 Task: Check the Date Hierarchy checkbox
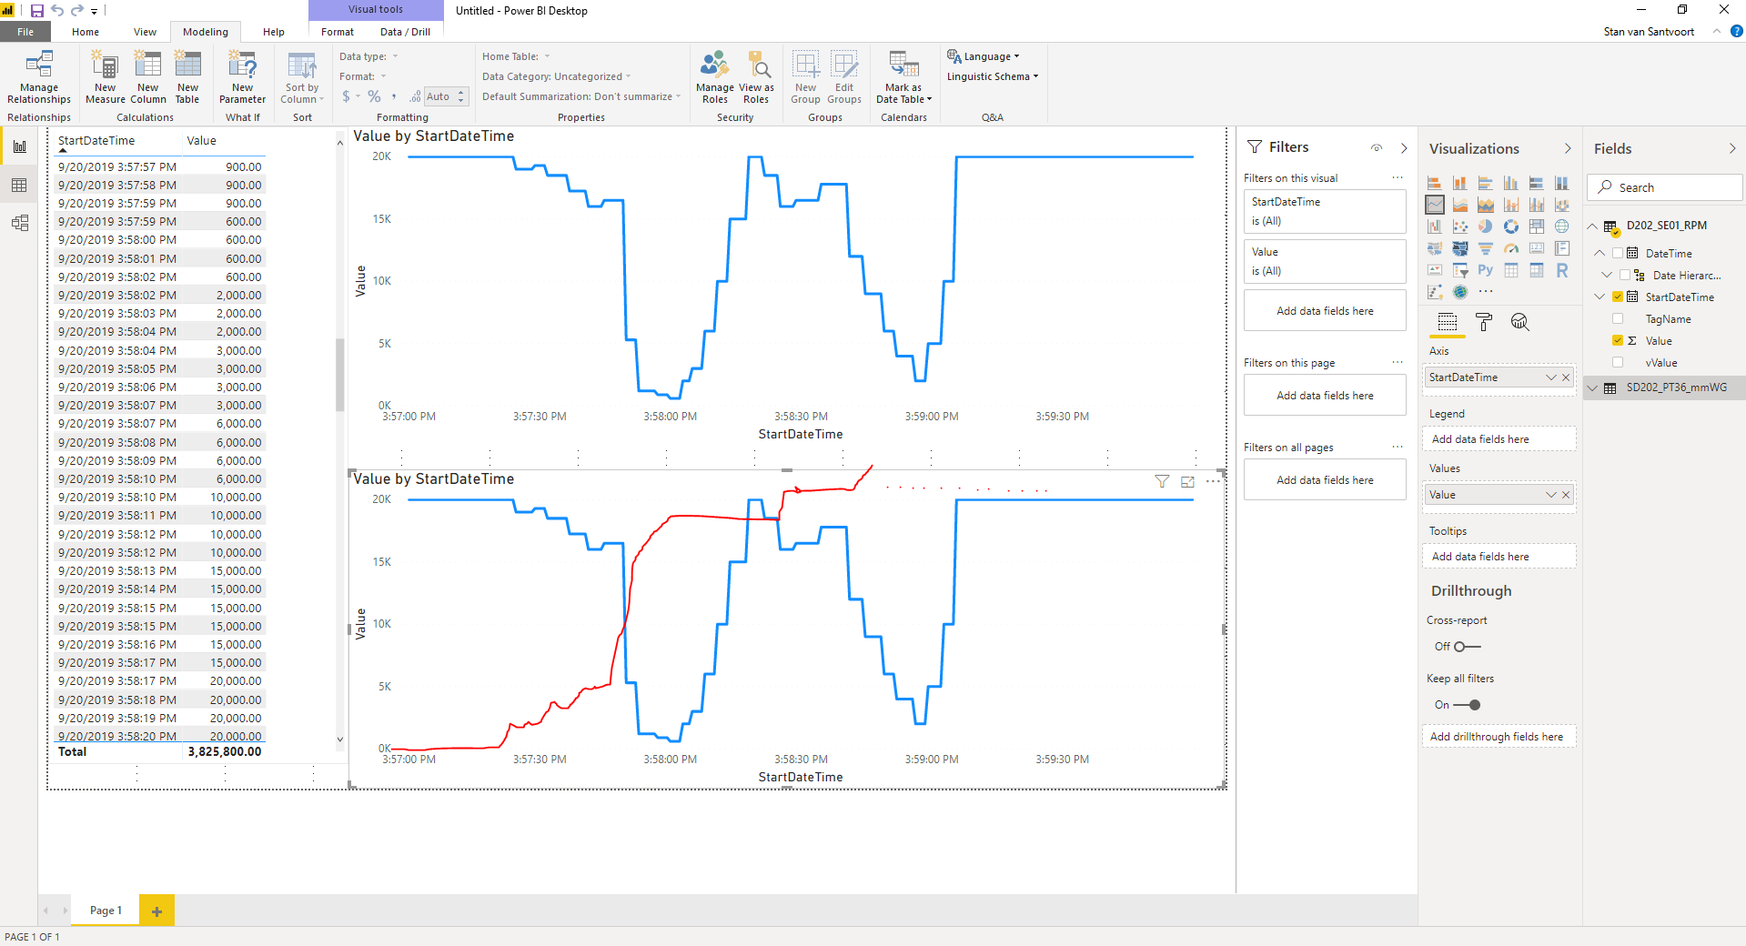[1625, 275]
